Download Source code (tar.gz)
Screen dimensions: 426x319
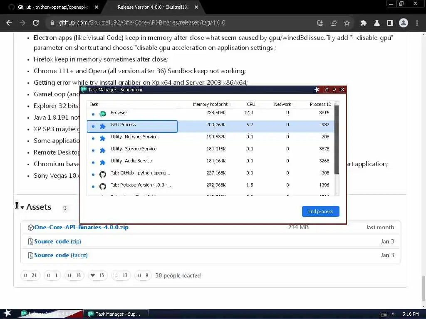[x=61, y=255]
